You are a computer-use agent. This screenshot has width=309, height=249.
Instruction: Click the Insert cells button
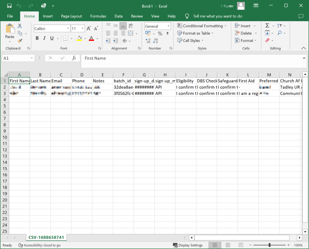pyautogui.click(x=243, y=26)
